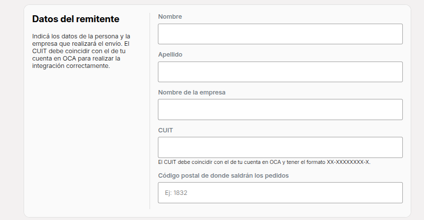Click the 'XX-XXXXXXXX-X' format example text

pyautogui.click(x=348, y=162)
